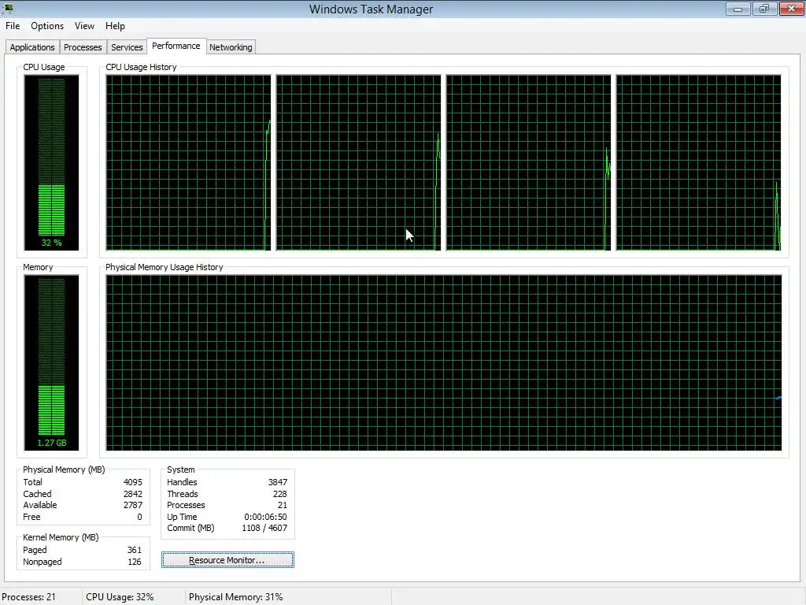Click the third CPU usage history graph
The image size is (806, 605).
coord(528,162)
